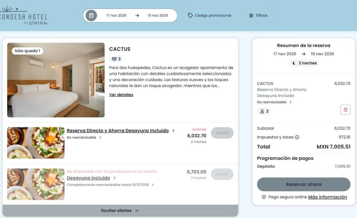Click the calendar icon in date picker

coord(91,15)
